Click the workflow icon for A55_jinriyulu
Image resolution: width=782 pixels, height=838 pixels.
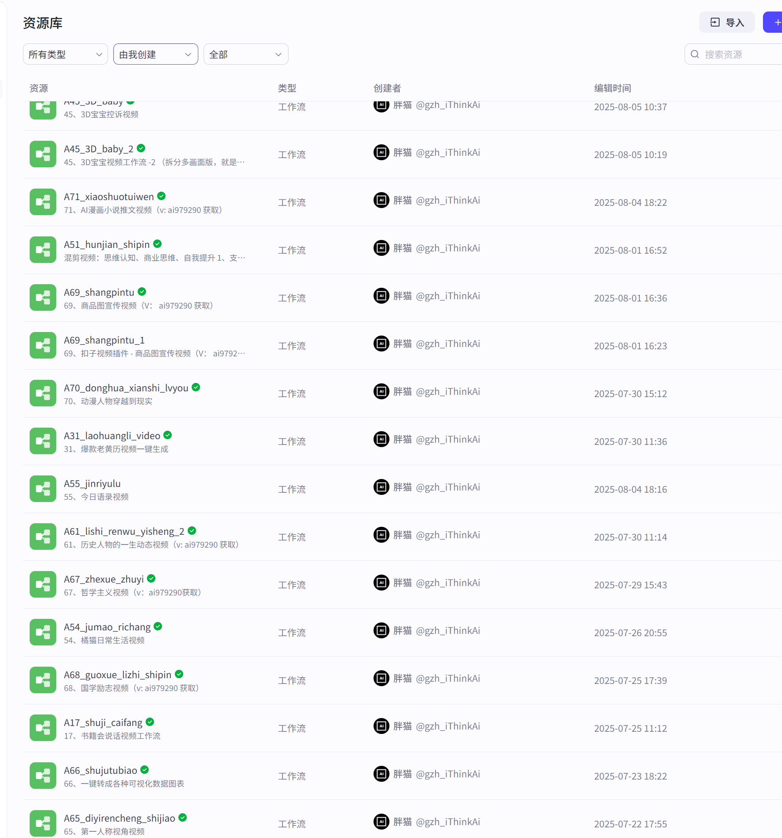click(x=43, y=489)
